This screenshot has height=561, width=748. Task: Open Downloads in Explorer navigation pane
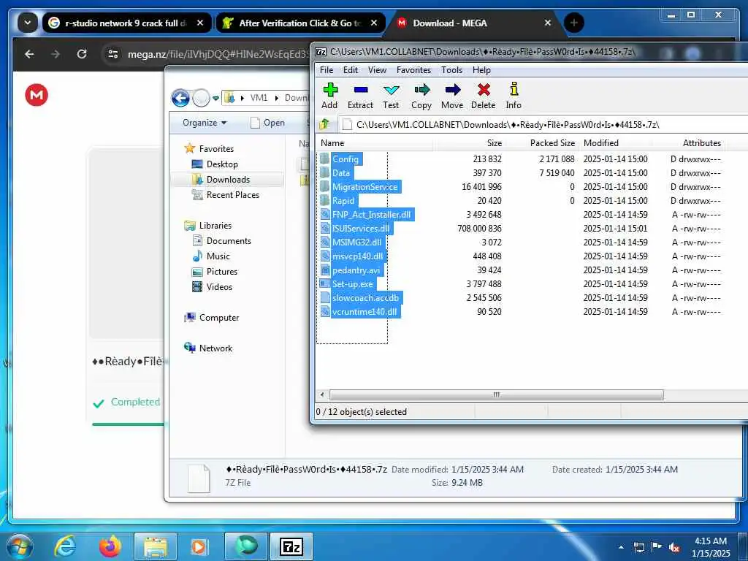pyautogui.click(x=228, y=180)
